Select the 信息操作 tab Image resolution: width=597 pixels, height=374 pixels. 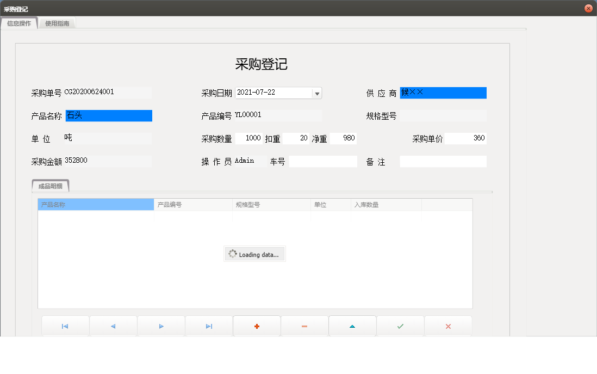tap(20, 23)
